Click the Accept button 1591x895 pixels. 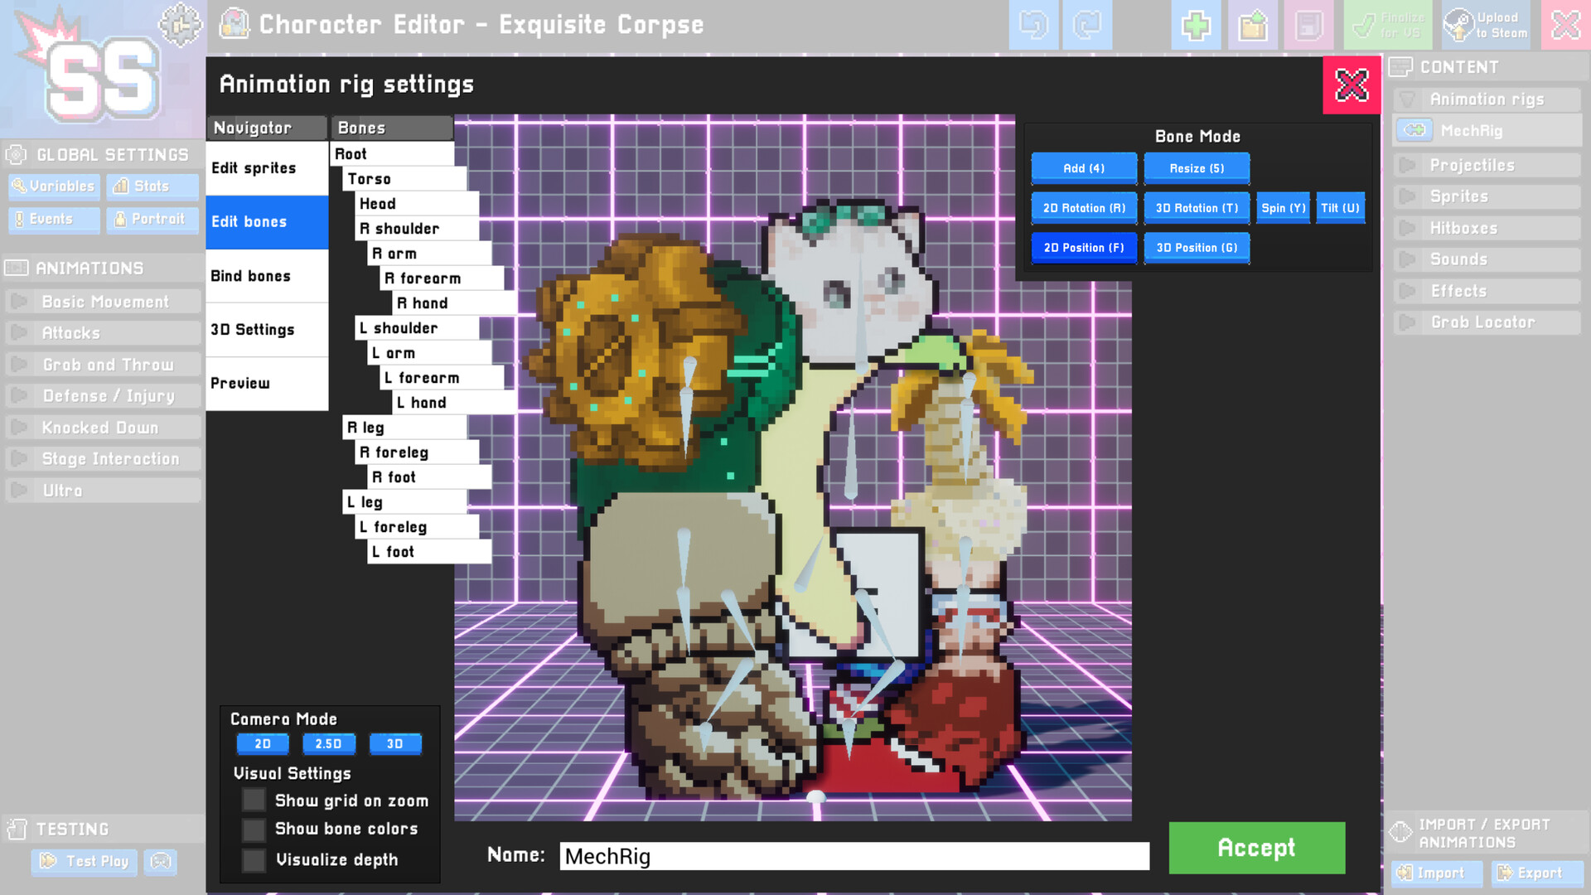[1256, 848]
